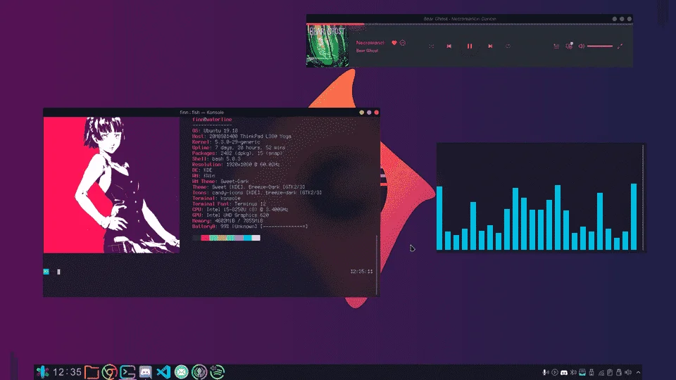
Task: Open the clipboard tray icon
Action: (x=610, y=372)
